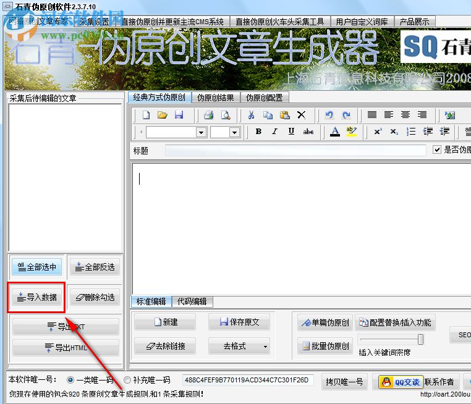The height and width of the screenshot is (404, 471).
Task: Choose text highlight color icon
Action: coord(352,132)
